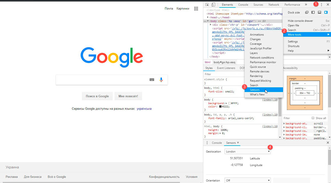Image resolution: width=331 pixels, height=183 pixels.
Task: Open the Sources tab
Action: 258,5
